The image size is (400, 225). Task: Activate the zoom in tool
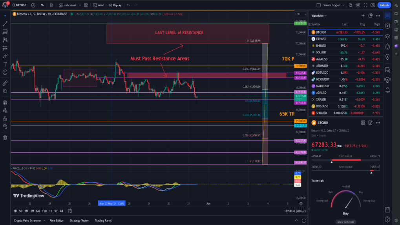(x=5, y=91)
